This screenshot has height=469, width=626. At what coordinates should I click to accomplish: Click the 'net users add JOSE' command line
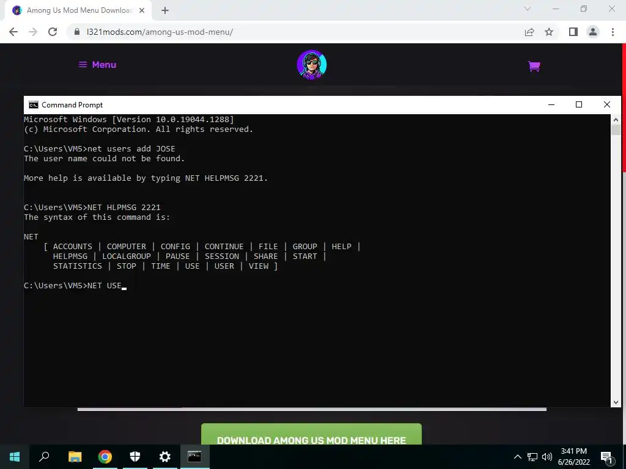tap(100, 149)
